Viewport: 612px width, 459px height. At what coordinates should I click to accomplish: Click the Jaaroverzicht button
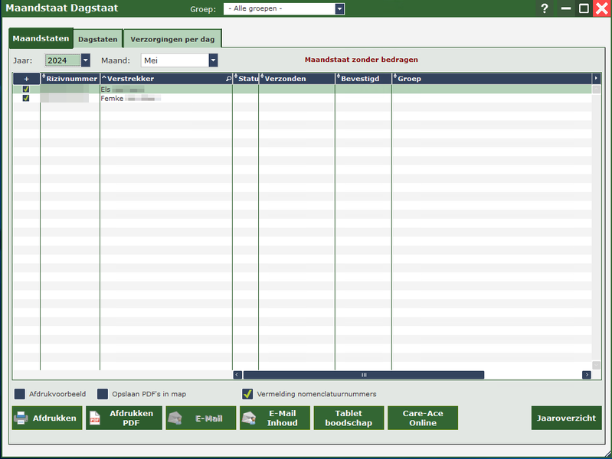[566, 418]
